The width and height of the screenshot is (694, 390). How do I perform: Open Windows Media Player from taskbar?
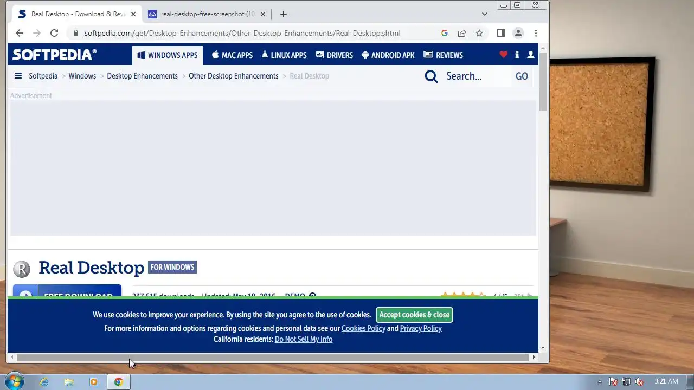pos(93,382)
